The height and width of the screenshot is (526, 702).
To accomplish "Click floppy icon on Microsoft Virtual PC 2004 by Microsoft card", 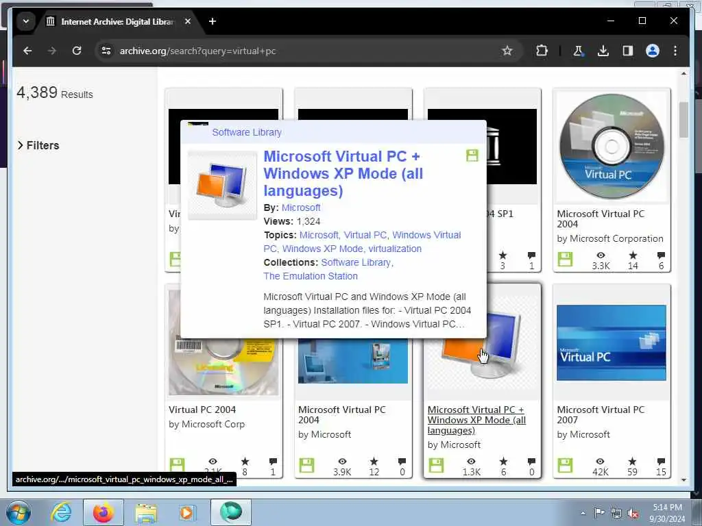I will tap(306, 465).
